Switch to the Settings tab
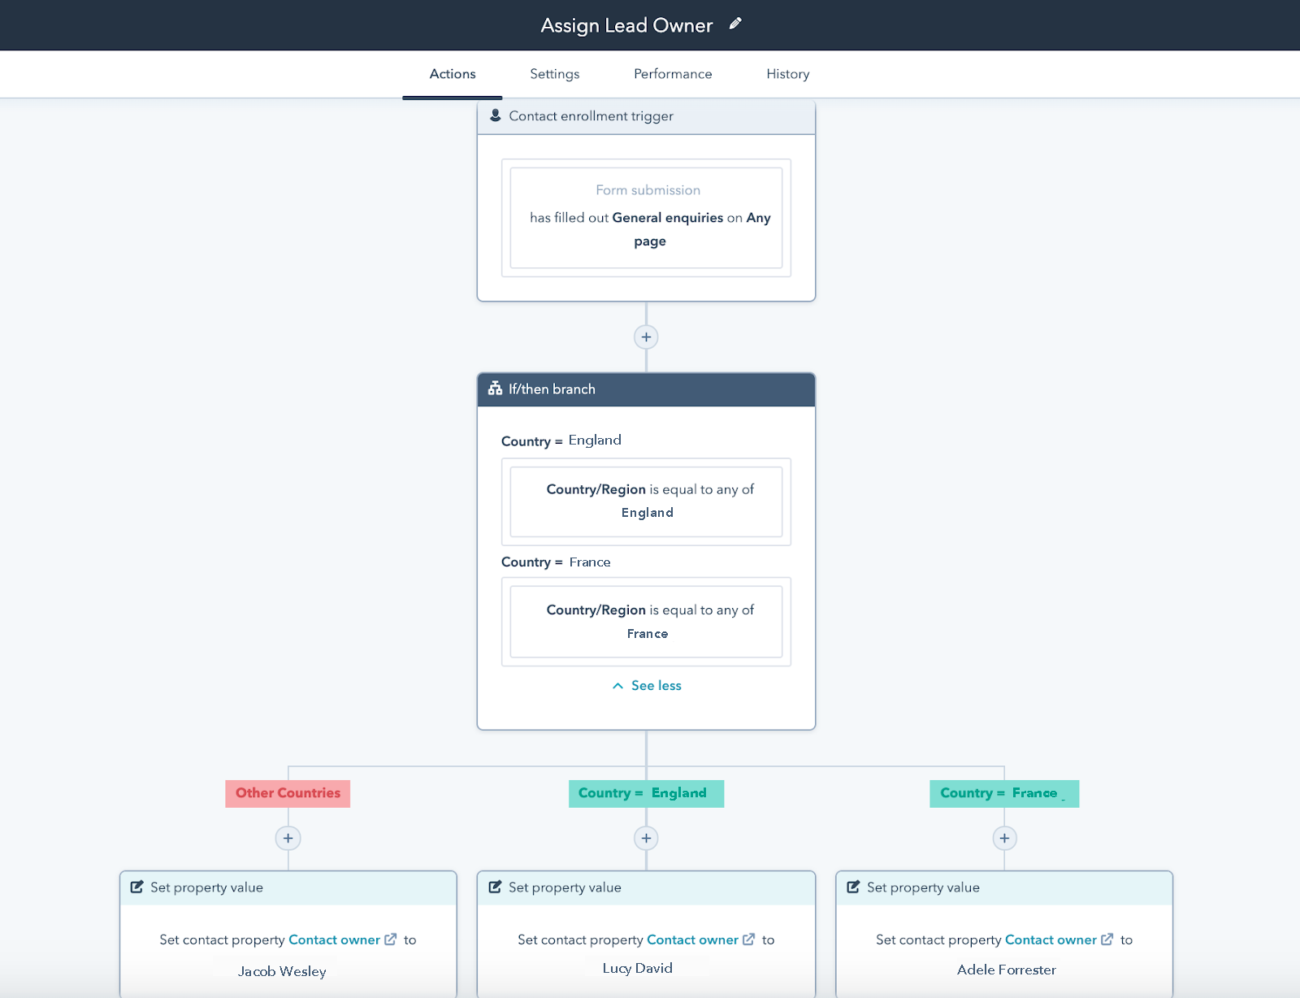This screenshot has height=998, width=1300. (x=554, y=73)
